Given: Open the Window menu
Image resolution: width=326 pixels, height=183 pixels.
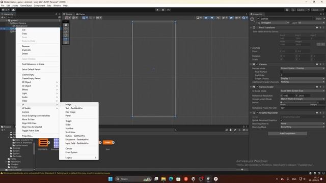Looking at the screenshot, I should 57,6.
